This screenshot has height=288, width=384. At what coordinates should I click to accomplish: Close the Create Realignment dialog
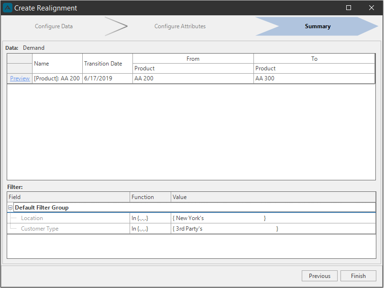pyautogui.click(x=371, y=8)
